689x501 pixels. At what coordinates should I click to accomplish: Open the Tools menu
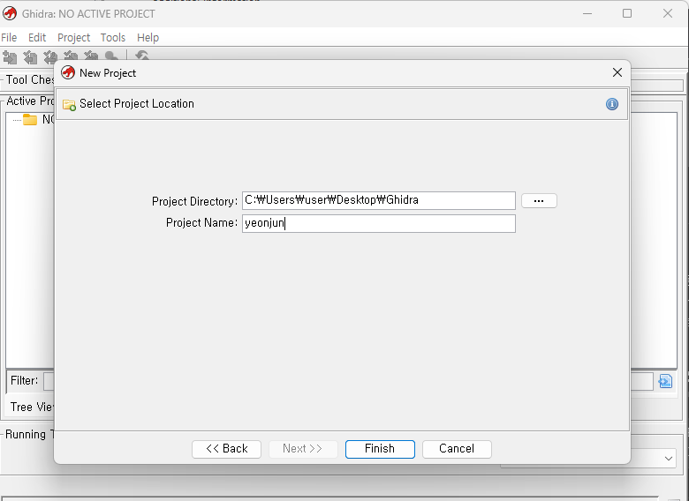pyautogui.click(x=113, y=38)
